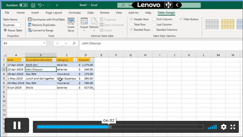Click the Refresh icon

[94, 21]
